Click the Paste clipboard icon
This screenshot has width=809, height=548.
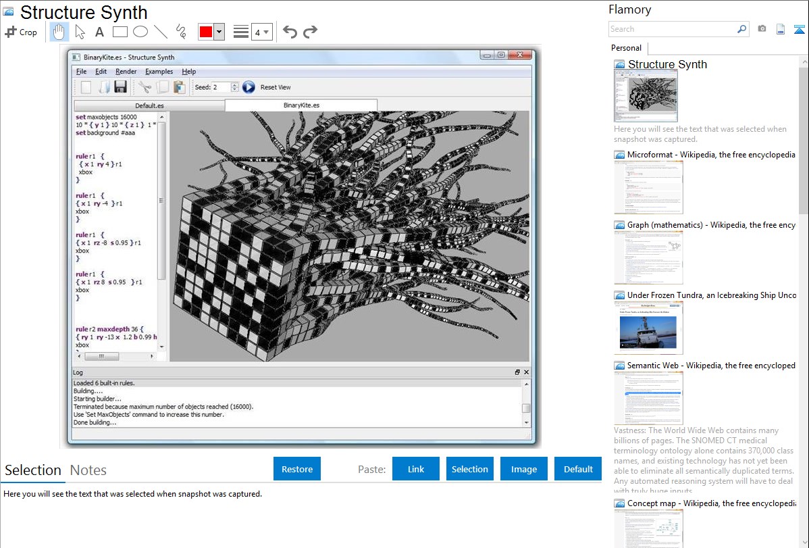point(180,87)
